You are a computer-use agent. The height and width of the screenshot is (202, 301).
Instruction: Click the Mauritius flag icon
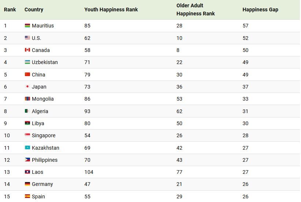27,26
